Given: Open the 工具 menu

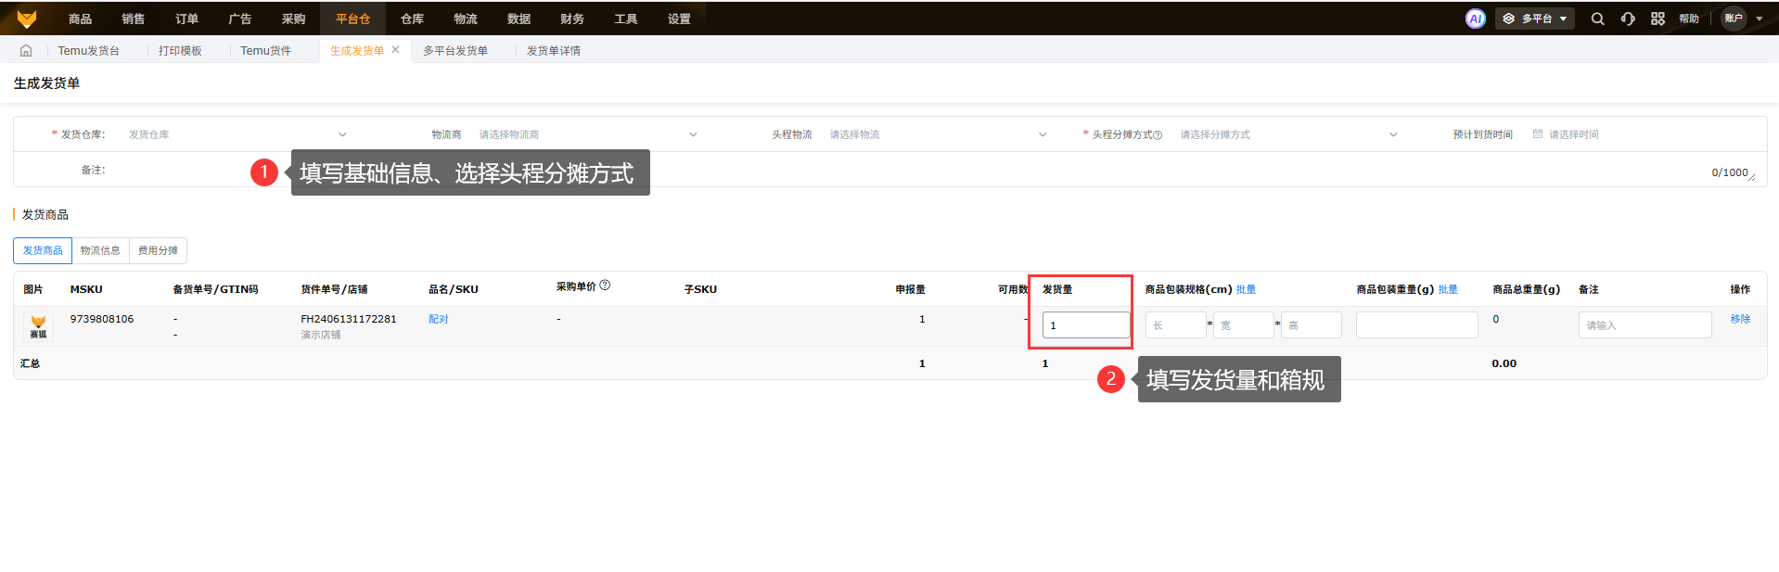Looking at the screenshot, I should pos(626,19).
